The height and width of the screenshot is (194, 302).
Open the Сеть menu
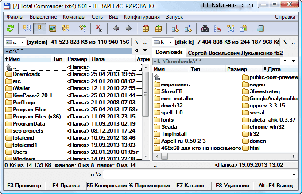97,17
